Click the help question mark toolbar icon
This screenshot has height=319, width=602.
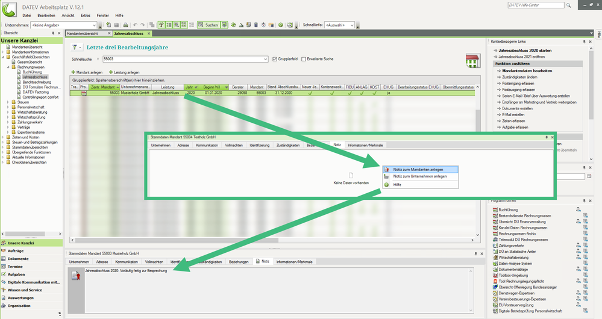point(280,25)
